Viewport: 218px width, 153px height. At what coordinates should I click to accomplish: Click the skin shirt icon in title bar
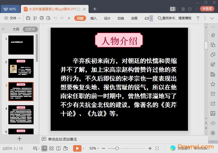pyautogui.click(x=190, y=9)
